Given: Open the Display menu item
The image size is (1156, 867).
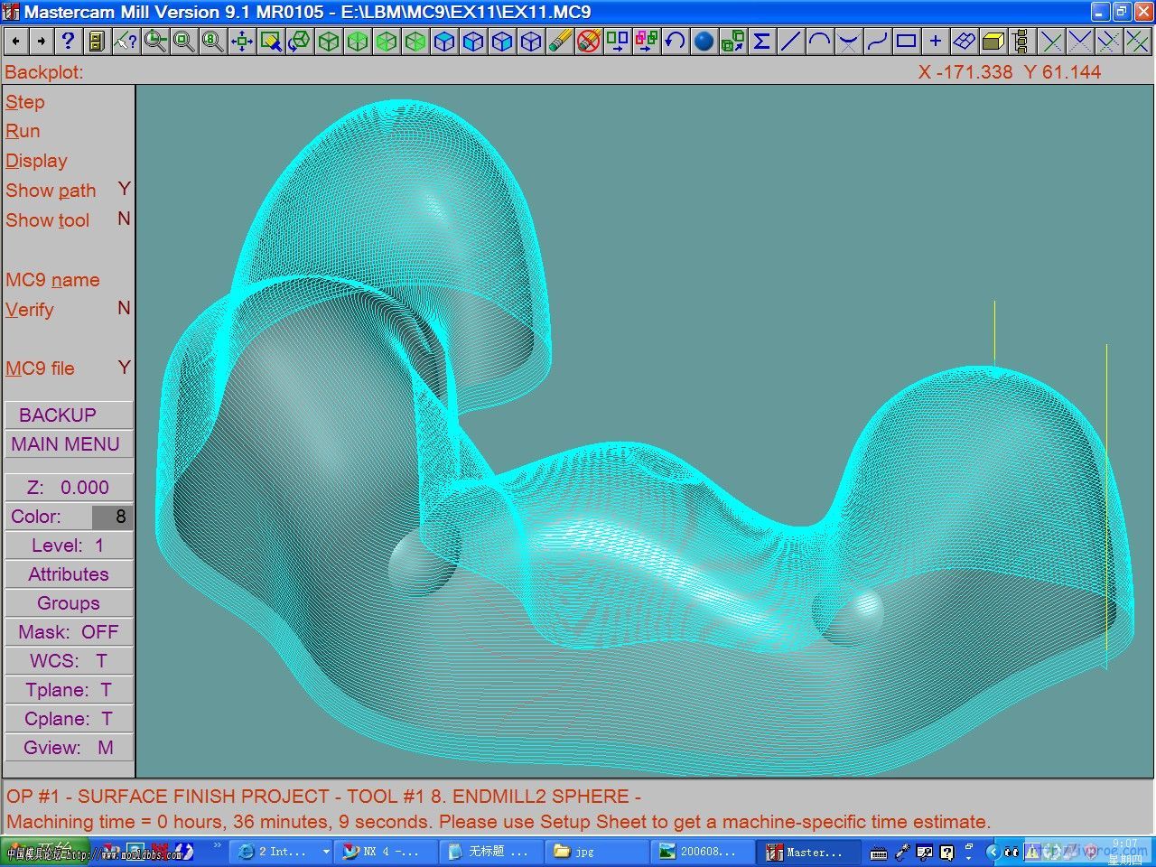Looking at the screenshot, I should 36,161.
